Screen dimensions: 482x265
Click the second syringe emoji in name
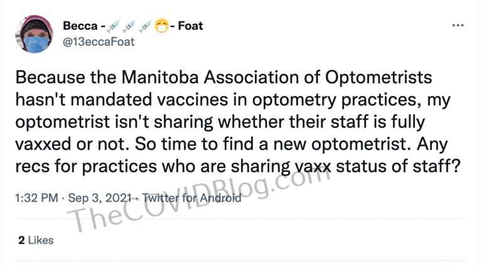point(129,26)
